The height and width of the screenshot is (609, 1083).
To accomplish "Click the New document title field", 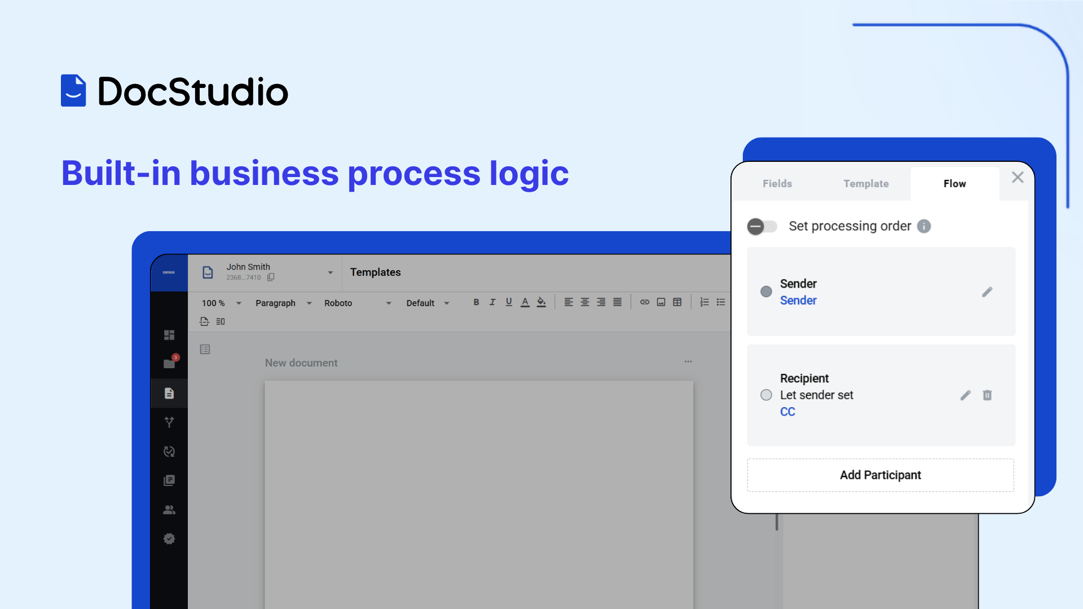I will pyautogui.click(x=301, y=363).
